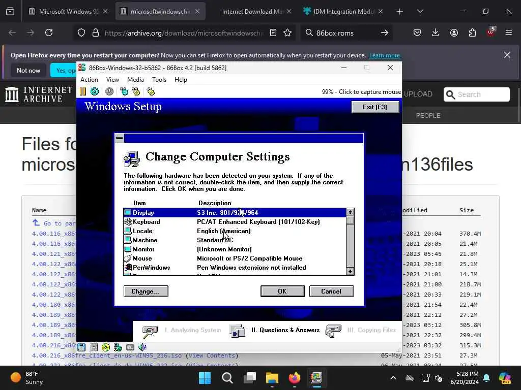The image size is (521, 390).
Task: Open Windows Start menu
Action: pos(205,378)
